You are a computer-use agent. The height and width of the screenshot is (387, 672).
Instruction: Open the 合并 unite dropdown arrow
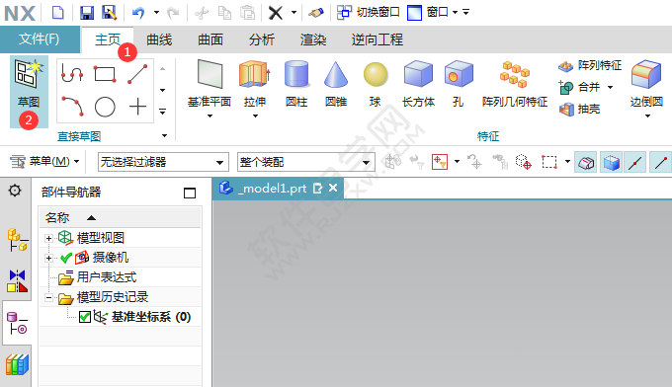pos(610,87)
